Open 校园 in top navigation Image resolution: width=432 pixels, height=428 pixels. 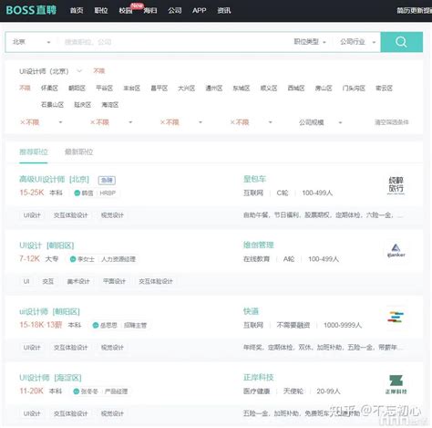pyautogui.click(x=126, y=10)
